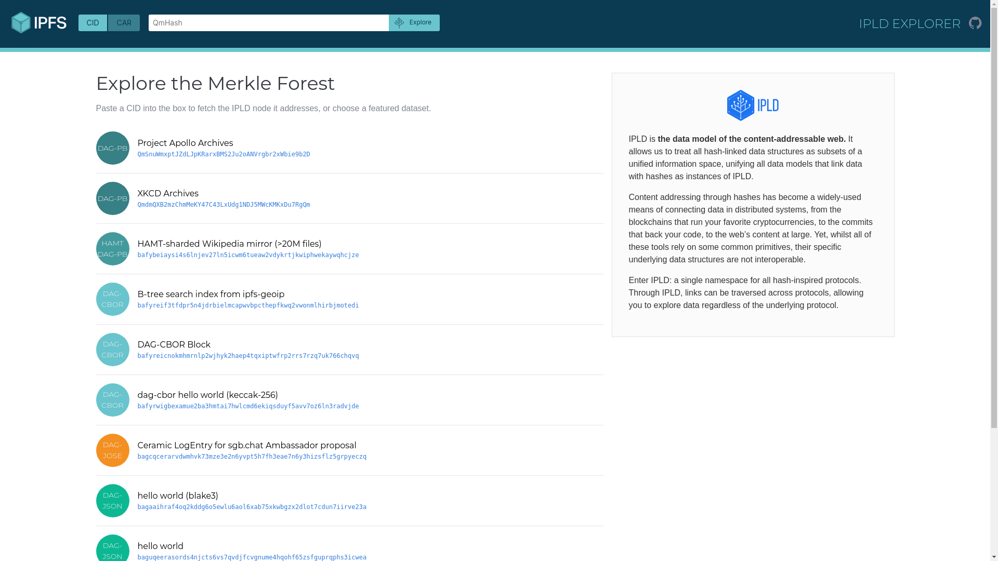Select the CID tab
Image resolution: width=998 pixels, height=561 pixels.
point(93,23)
